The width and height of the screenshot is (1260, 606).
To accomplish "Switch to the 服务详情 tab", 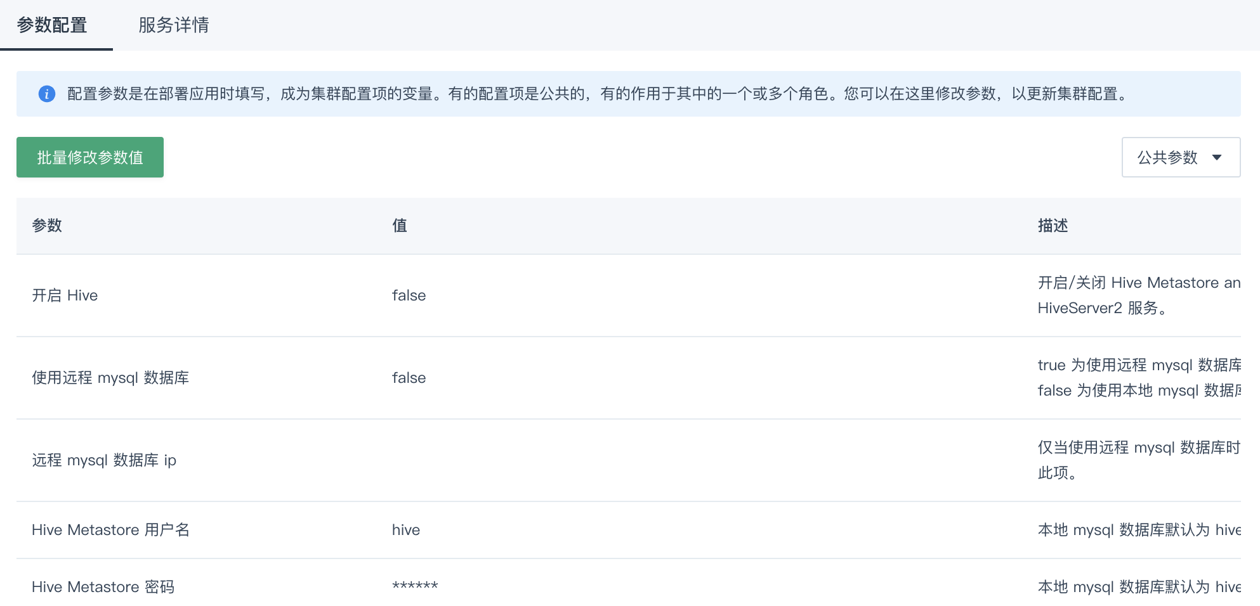I will click(172, 25).
